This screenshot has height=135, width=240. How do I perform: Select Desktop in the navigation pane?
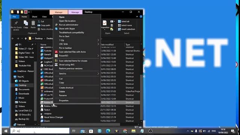(x=22, y=85)
